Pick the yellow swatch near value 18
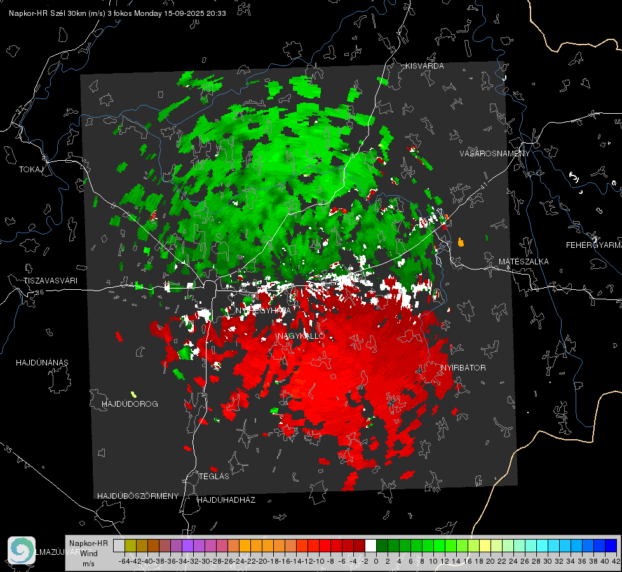622x572 pixels. point(485,545)
